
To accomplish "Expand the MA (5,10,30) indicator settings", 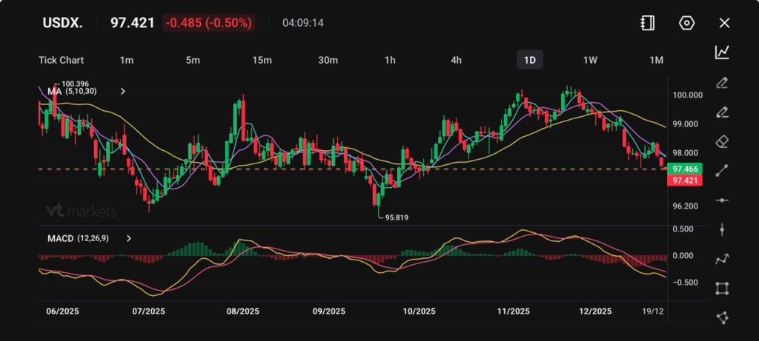I will click(123, 92).
